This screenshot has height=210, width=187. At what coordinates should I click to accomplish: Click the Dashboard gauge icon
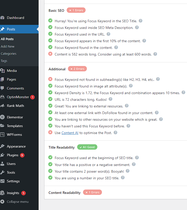click(x=2, y=18)
